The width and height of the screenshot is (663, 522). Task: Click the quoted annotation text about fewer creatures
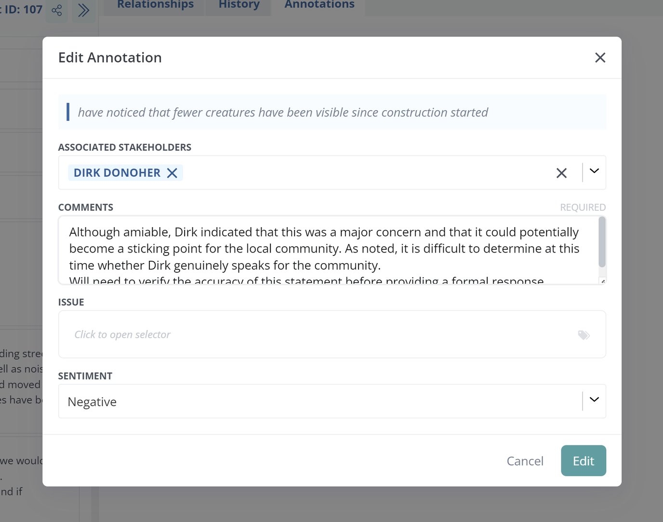(282, 112)
